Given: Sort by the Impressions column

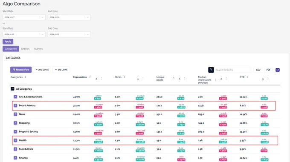Looking at the screenshot, I should [90, 77].
